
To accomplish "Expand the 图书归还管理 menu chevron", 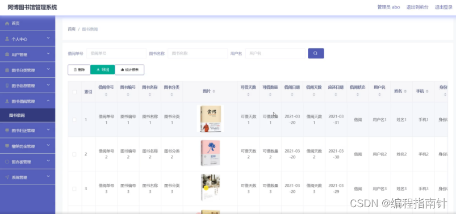I will [x=48, y=130].
